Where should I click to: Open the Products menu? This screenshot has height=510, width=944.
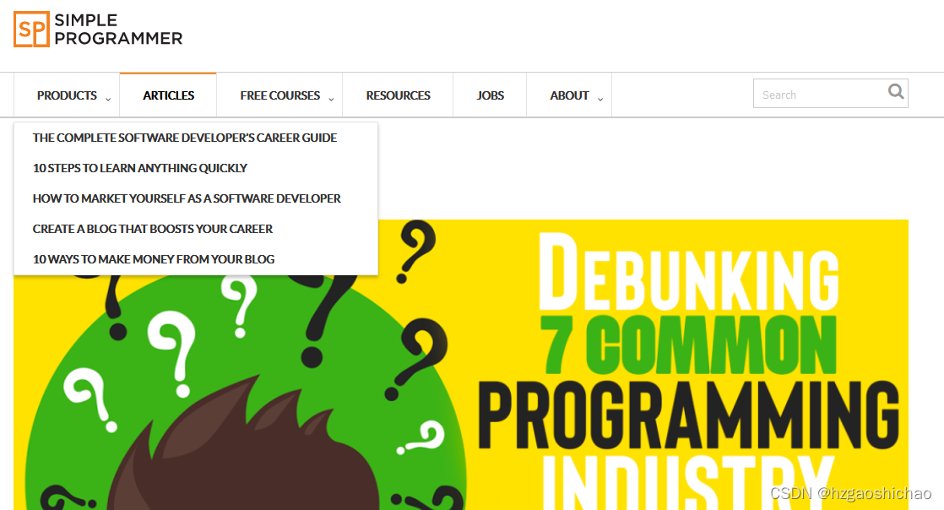[x=67, y=95]
